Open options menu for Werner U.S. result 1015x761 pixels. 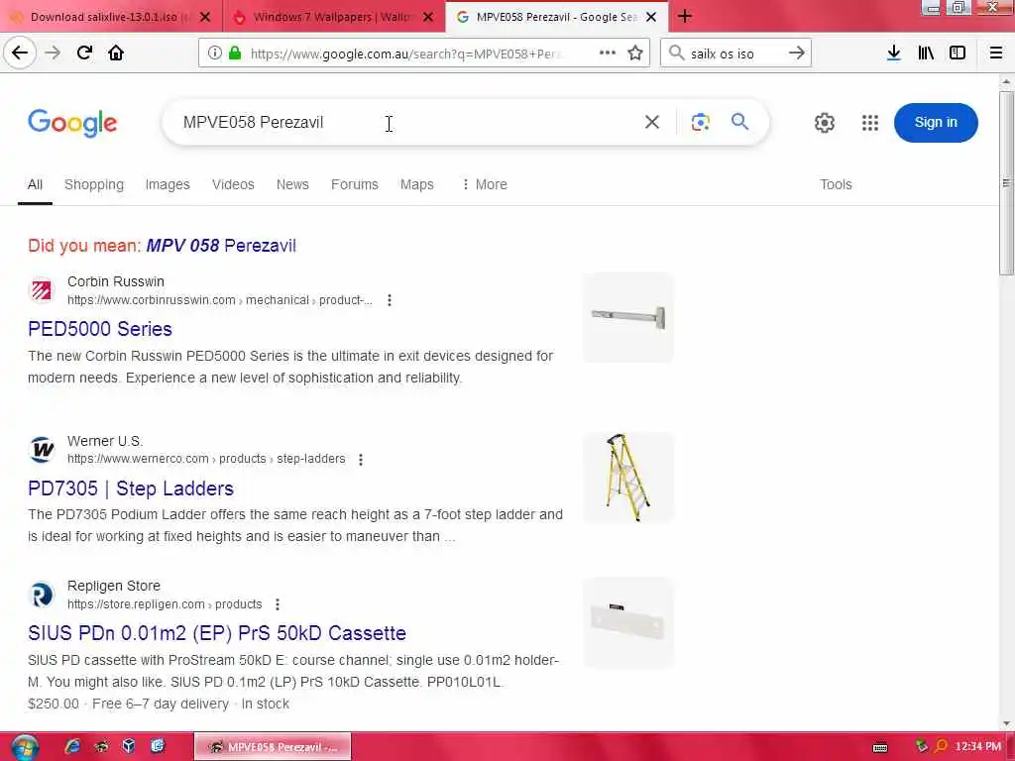(361, 460)
